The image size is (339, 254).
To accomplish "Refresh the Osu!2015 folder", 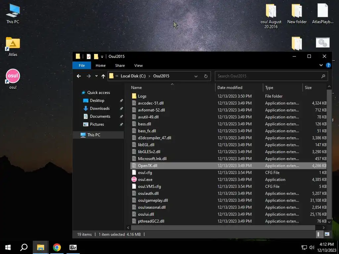I will [x=206, y=76].
